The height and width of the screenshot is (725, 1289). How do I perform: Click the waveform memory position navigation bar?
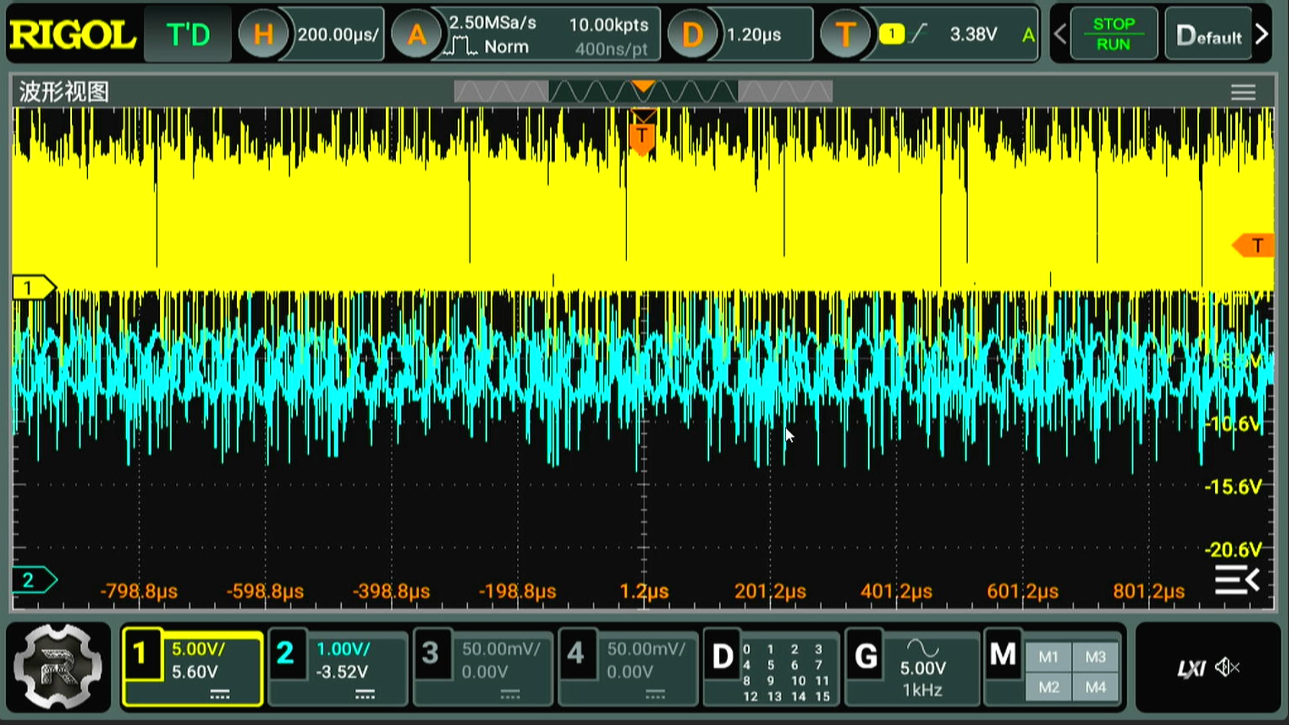click(643, 91)
